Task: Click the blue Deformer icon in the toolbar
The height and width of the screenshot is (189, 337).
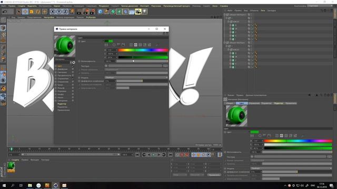Action: coord(125,12)
